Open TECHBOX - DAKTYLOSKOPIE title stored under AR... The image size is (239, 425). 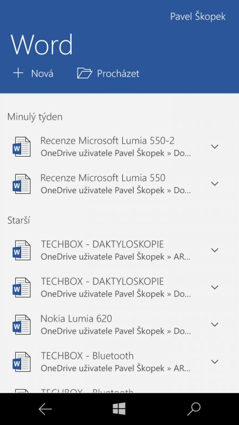(102, 244)
